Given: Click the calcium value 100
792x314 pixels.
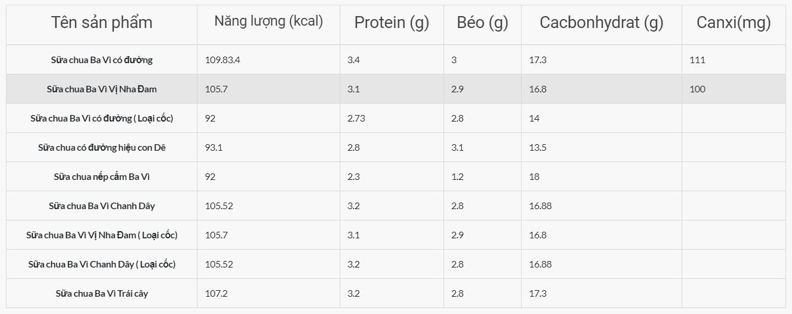Looking at the screenshot, I should click(697, 89).
